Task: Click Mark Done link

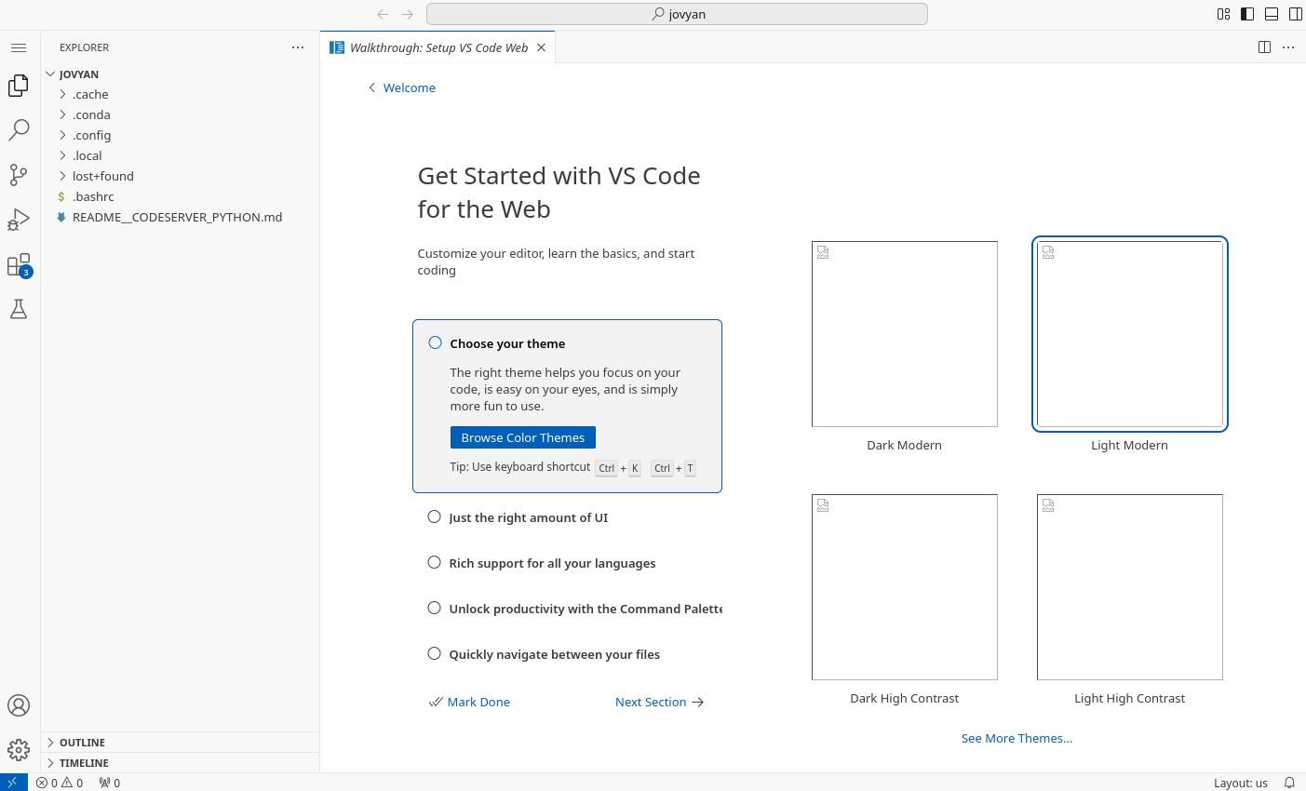Action: pyautogui.click(x=469, y=702)
